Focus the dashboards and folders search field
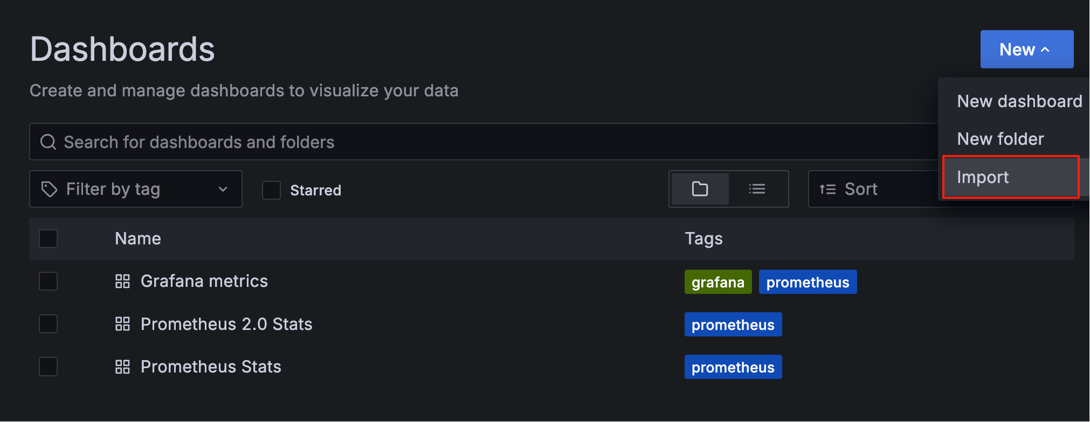Image resolution: width=1090 pixels, height=422 pixels. pyautogui.click(x=484, y=142)
